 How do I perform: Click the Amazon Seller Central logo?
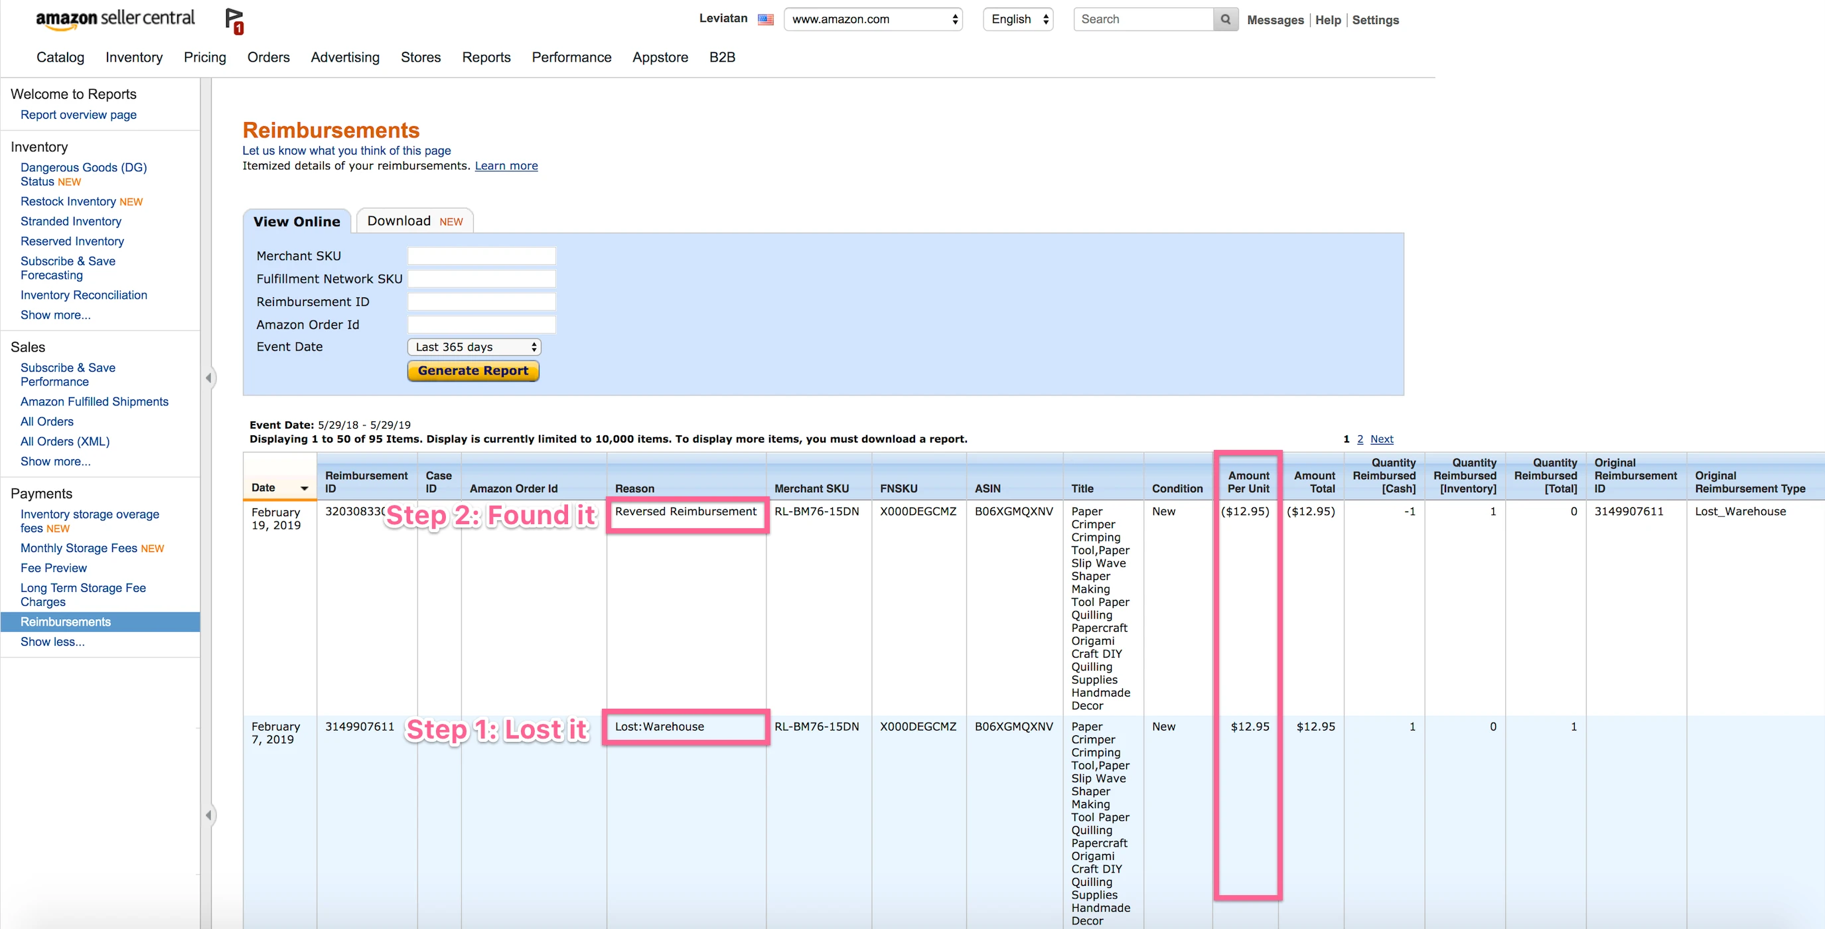coord(115,19)
